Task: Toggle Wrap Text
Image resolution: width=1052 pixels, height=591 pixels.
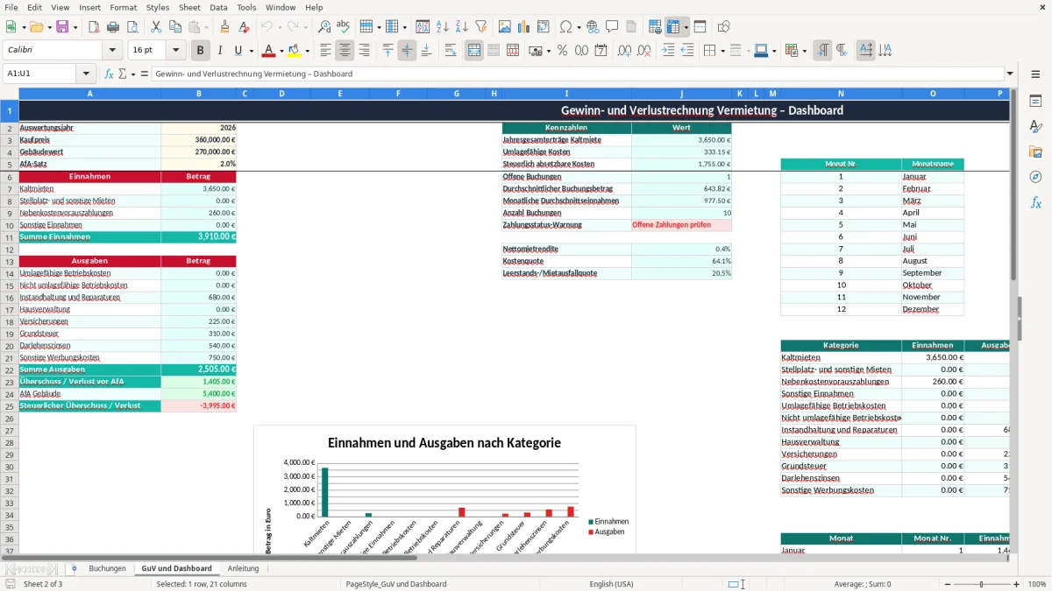Action: (x=451, y=51)
